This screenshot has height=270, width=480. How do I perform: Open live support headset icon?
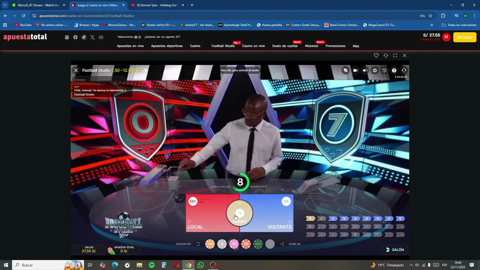click(404, 70)
